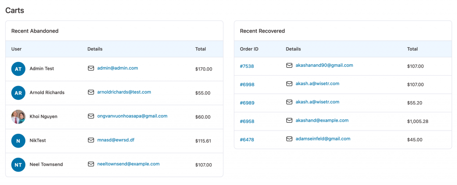Open order #6989

click(x=247, y=103)
